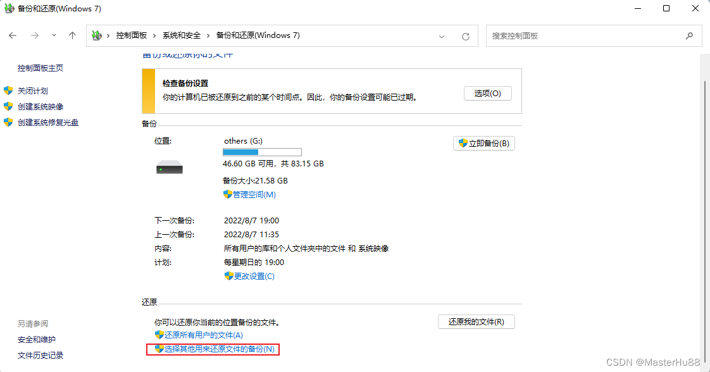This screenshot has height=372, width=710.
Task: Maximize the 备份和还原 window
Action: (x=666, y=9)
